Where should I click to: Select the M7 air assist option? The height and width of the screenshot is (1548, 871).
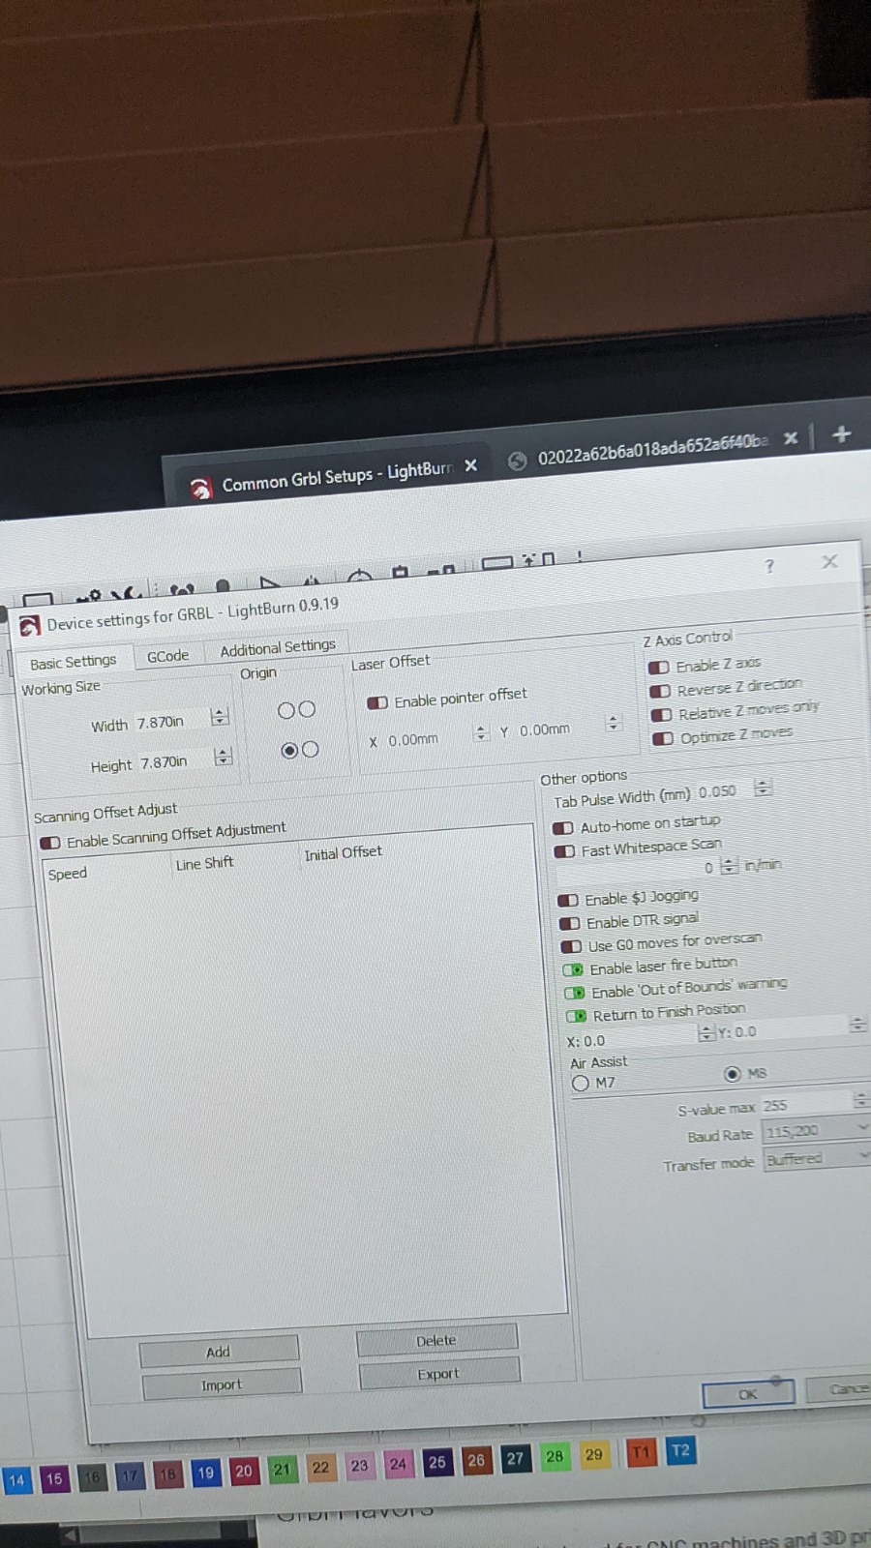point(581,1083)
